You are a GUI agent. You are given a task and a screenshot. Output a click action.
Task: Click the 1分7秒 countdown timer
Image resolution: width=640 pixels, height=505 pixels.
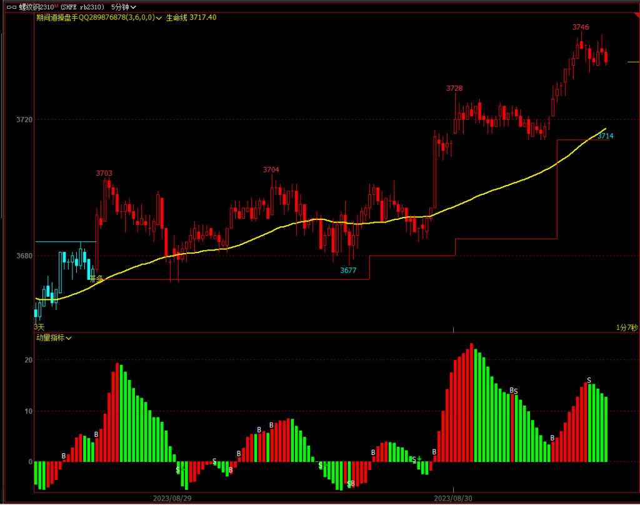[x=626, y=327]
